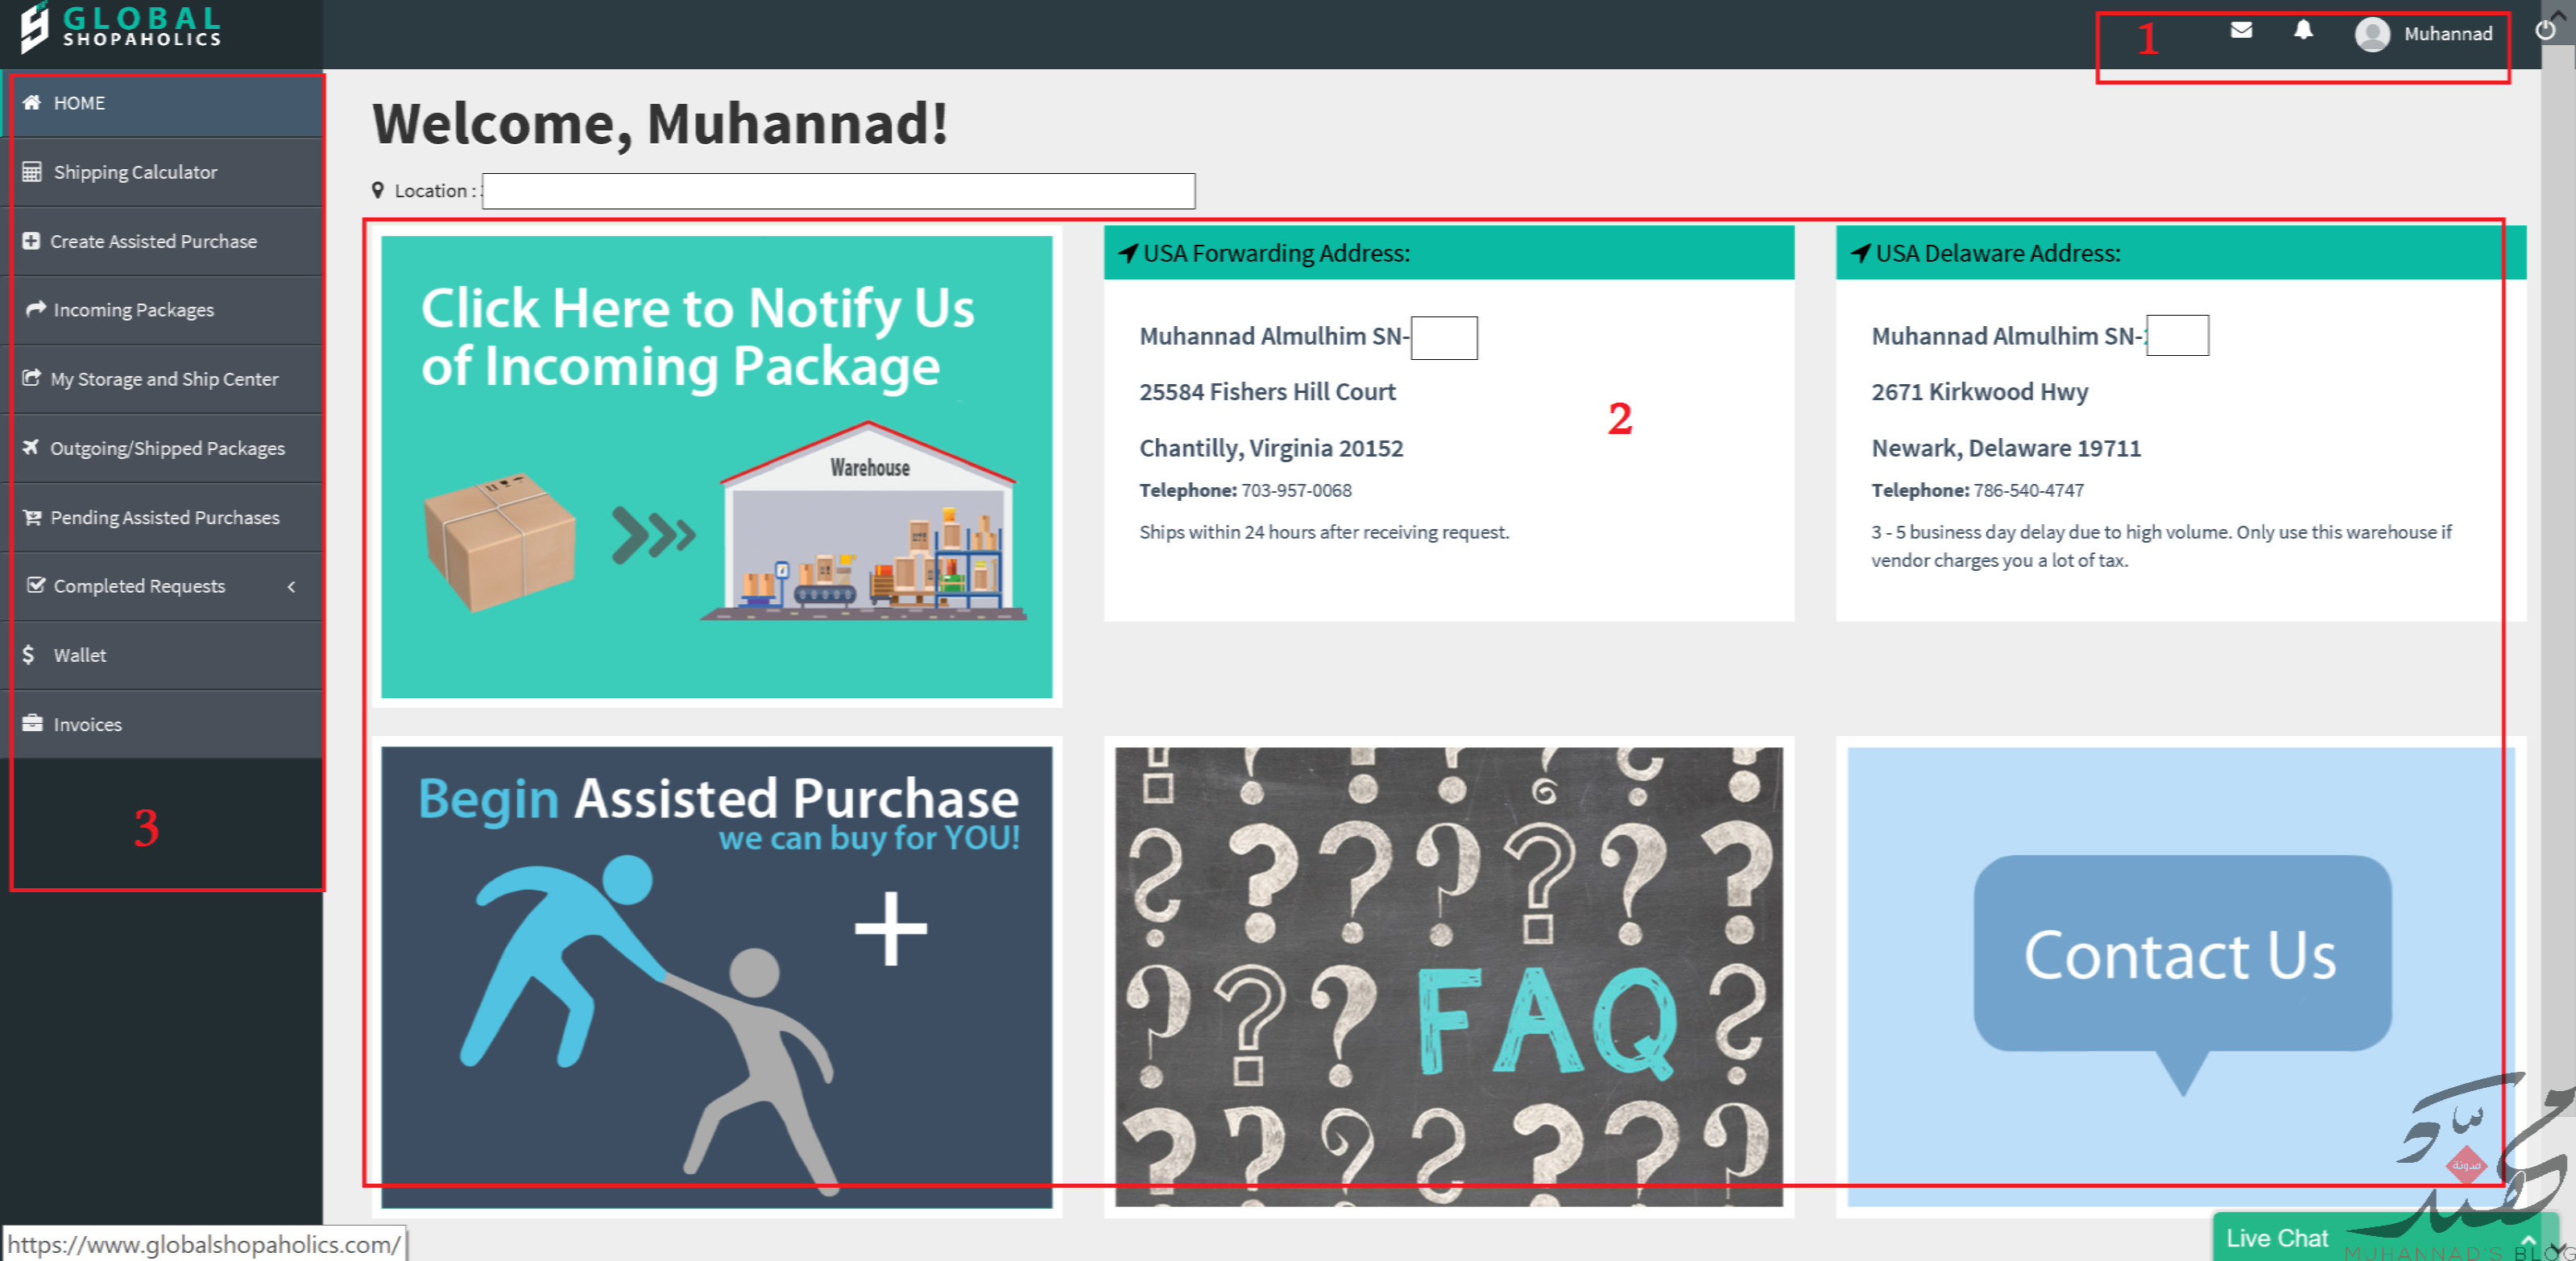Image resolution: width=2576 pixels, height=1261 pixels.
Task: Open the bell notifications icon
Action: [2303, 30]
